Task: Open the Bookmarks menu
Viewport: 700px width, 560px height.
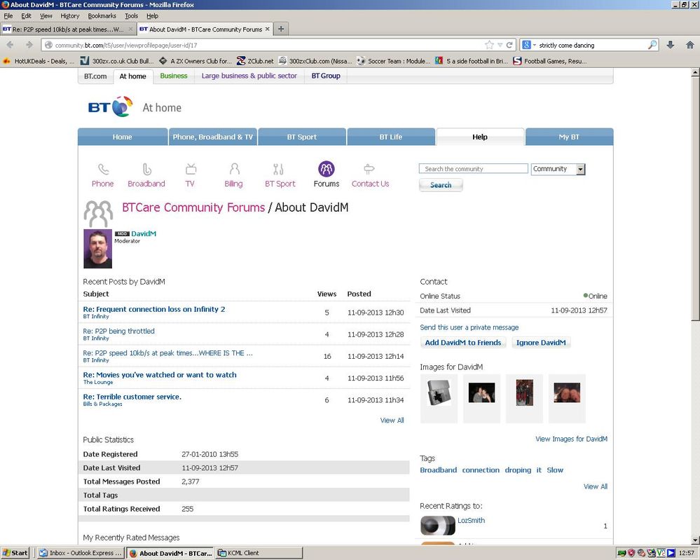Action: [102, 15]
